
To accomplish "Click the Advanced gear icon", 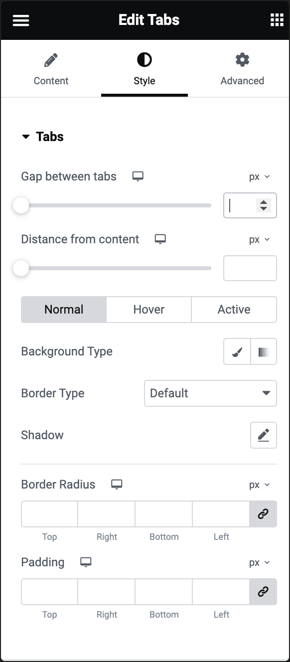I will click(242, 59).
